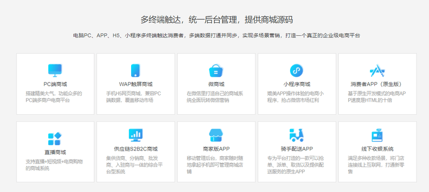
Task: Click description starting 移动管理后台
Action: point(215,165)
